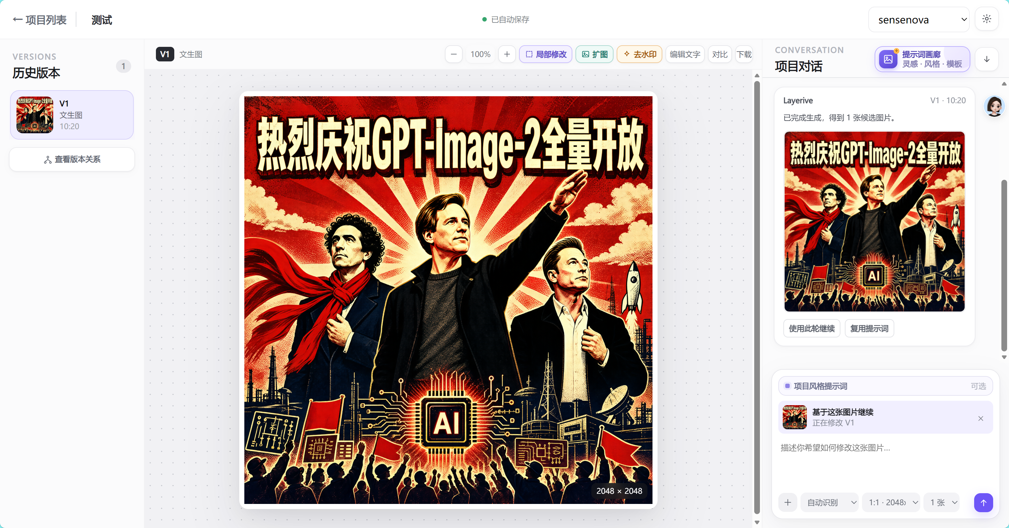
Task: Click the V1 · 10:20 timestamp
Action: [948, 100]
